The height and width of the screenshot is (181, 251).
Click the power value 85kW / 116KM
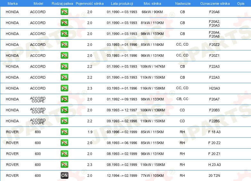pyautogui.click(x=152, y=45)
